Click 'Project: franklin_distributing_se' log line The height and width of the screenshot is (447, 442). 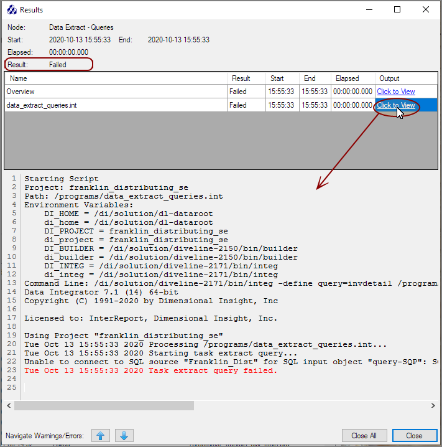click(x=106, y=187)
